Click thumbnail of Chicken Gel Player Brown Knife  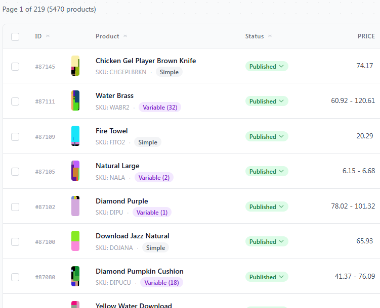[75, 66]
